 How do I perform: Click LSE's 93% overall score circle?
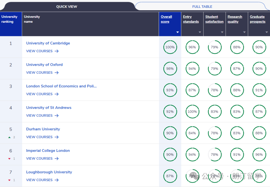tap(170, 90)
